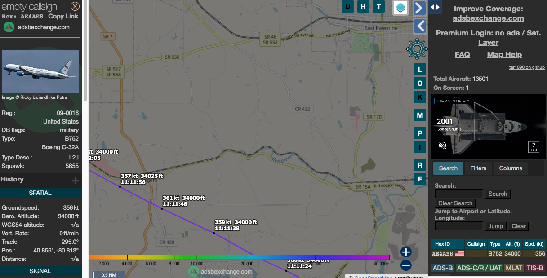Zoom in with the plus button
Viewport: 547px width, 278px height.
pyautogui.click(x=406, y=252)
